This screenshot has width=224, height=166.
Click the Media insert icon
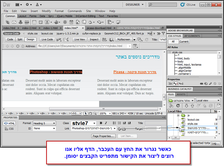coord(56,22)
